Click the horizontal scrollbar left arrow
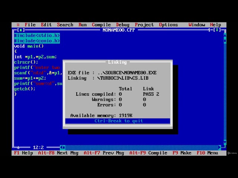 (x=61, y=147)
